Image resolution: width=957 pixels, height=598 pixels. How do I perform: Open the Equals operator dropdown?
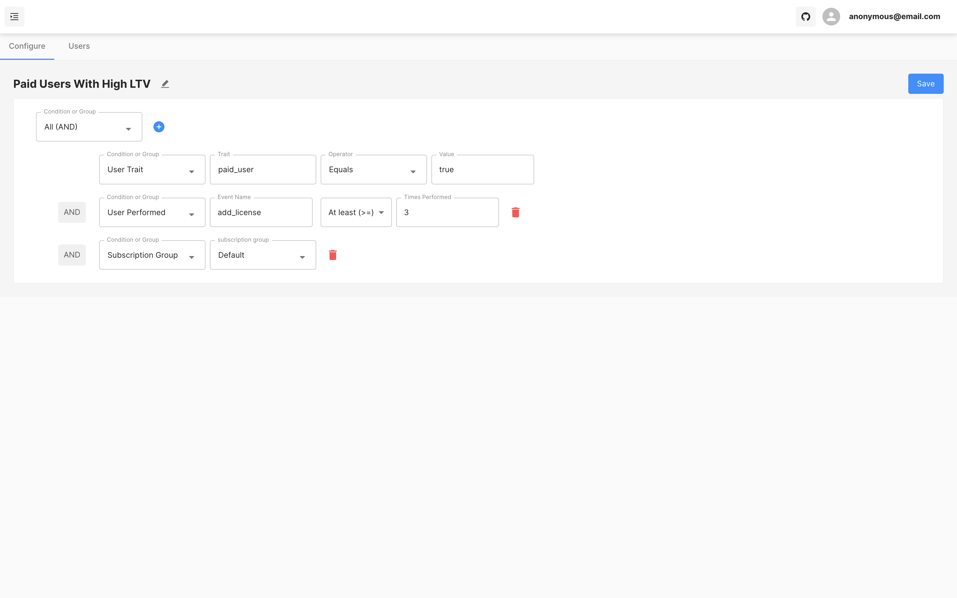click(374, 170)
